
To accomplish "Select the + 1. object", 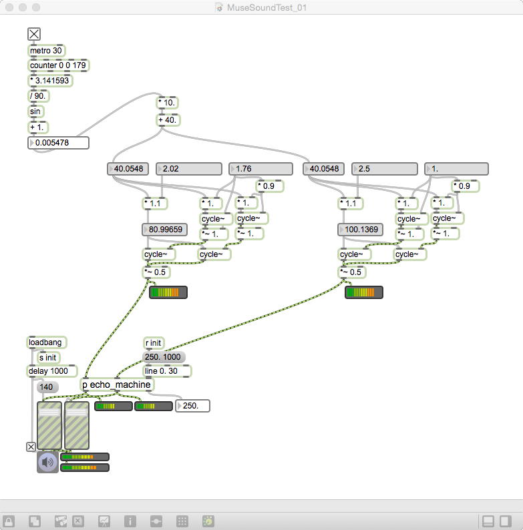I will click(37, 127).
